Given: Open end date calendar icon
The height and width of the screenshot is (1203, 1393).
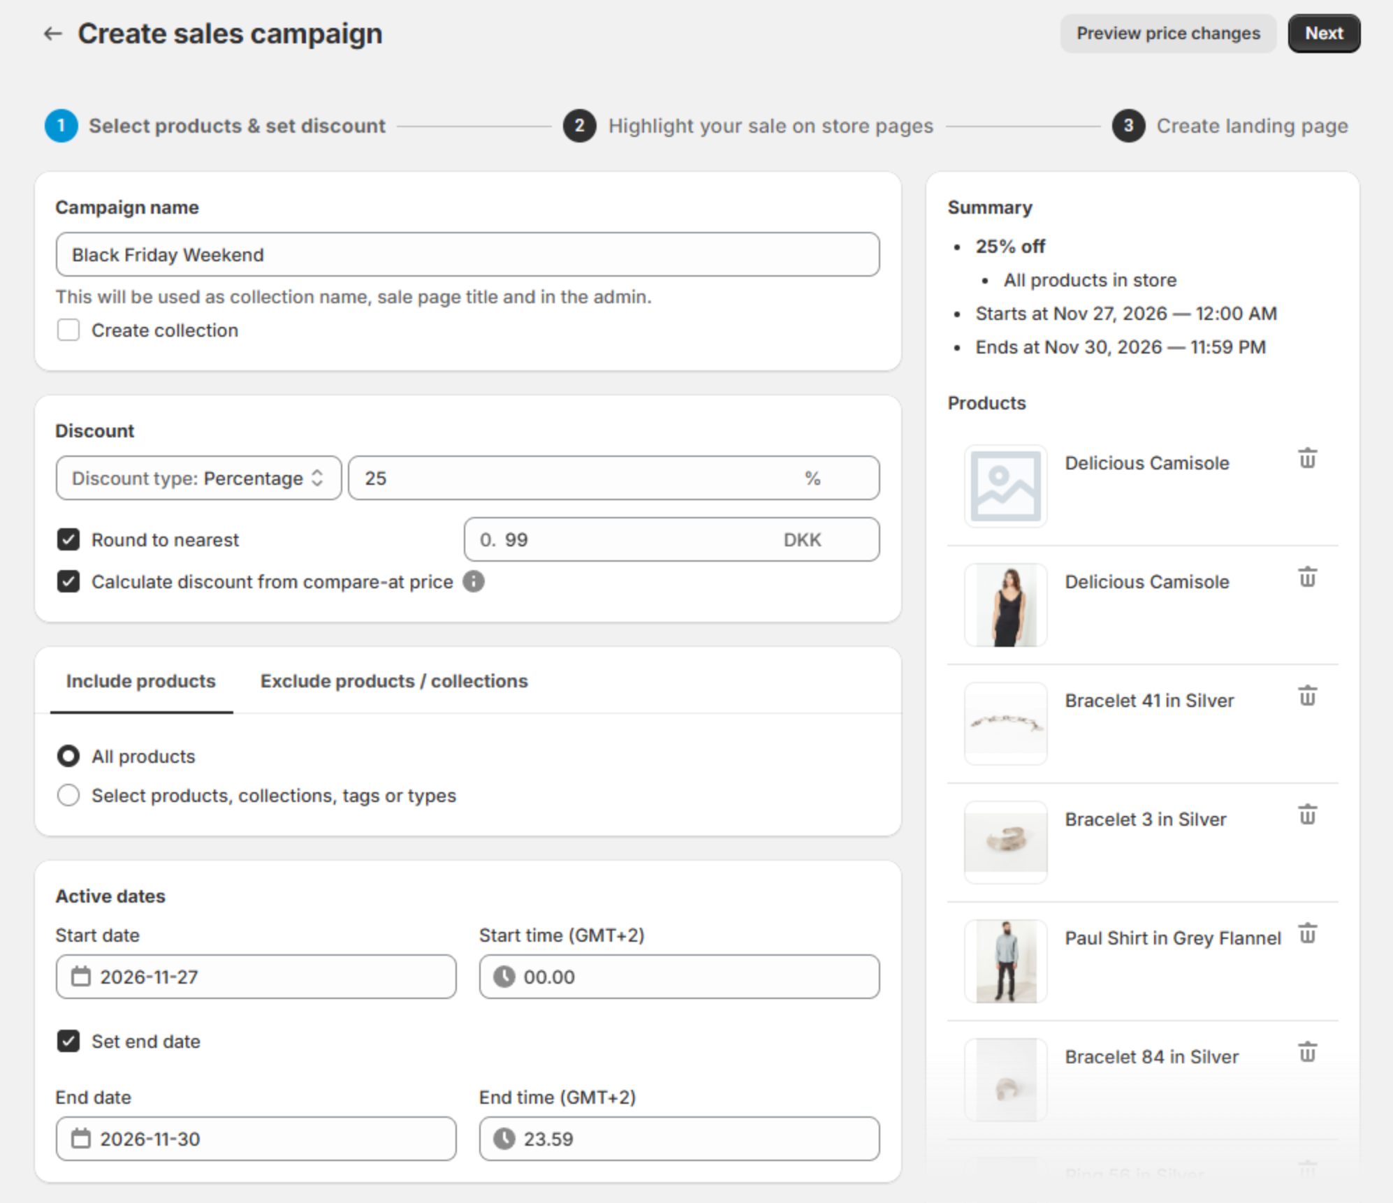Looking at the screenshot, I should coord(81,1139).
